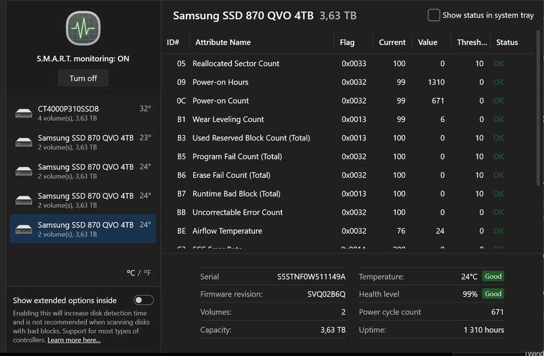Switch temperature unit to °F

[147, 273]
